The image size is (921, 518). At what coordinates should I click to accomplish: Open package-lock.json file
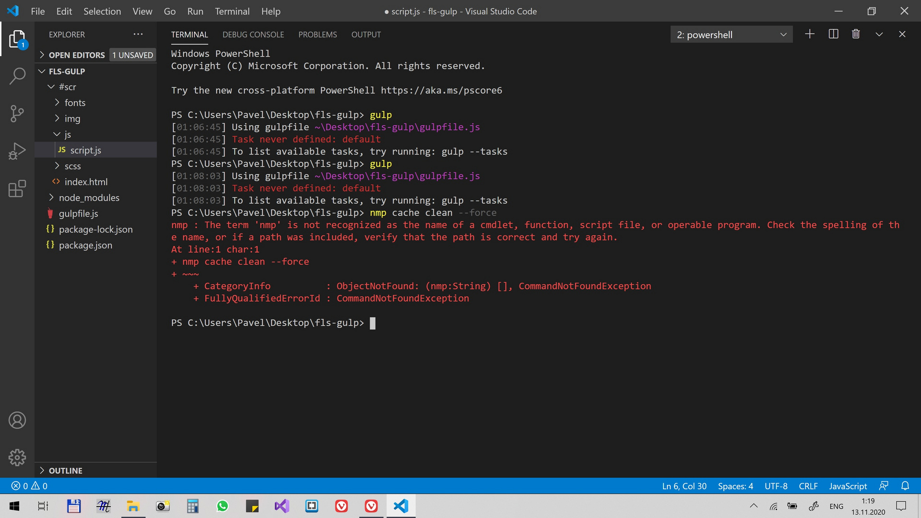(x=96, y=229)
